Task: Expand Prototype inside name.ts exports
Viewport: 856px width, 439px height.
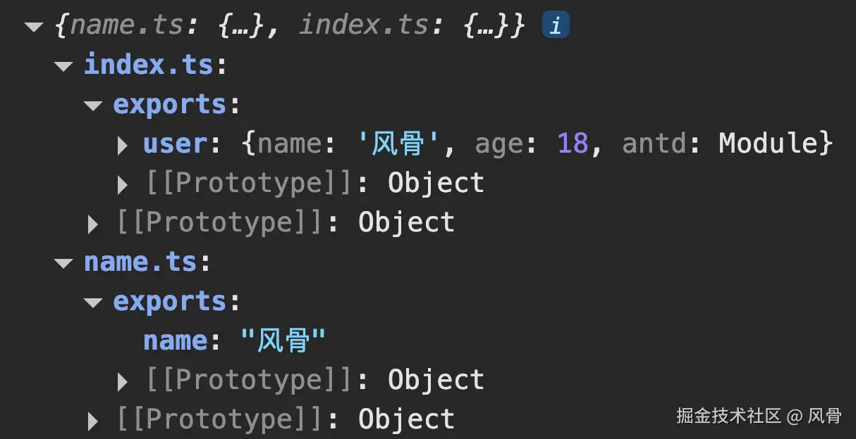Action: click(123, 381)
